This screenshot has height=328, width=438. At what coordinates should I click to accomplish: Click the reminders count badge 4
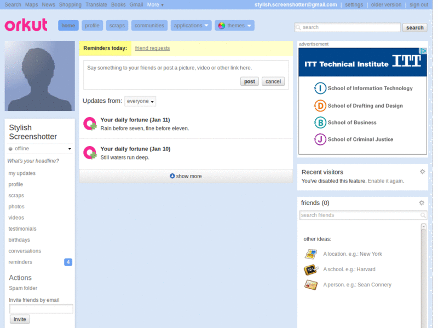point(68,262)
